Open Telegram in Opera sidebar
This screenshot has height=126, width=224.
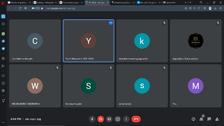(3, 41)
